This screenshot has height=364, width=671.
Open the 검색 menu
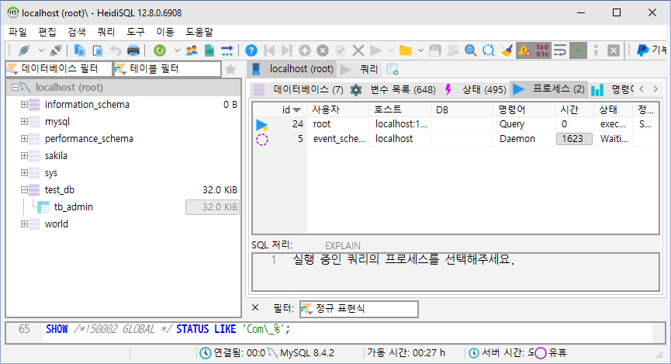tap(77, 32)
